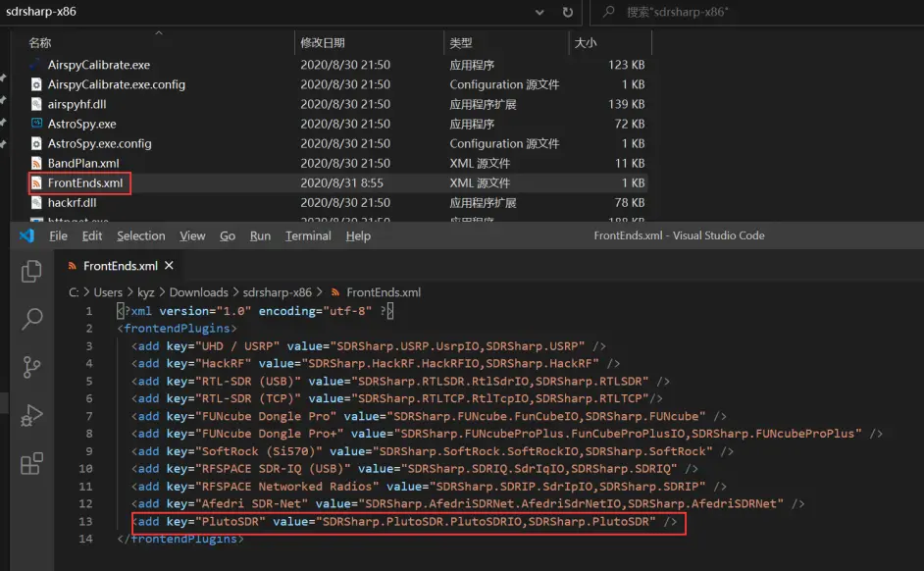Click the refresh button in the file explorer address bar

pyautogui.click(x=568, y=12)
